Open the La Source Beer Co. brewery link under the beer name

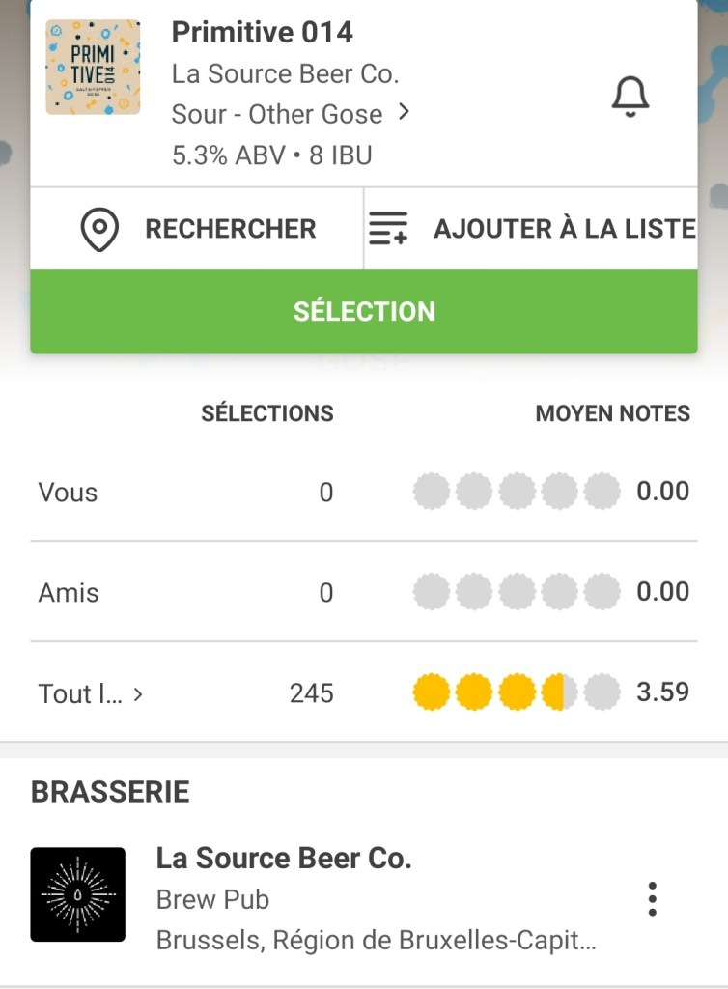pyautogui.click(x=285, y=73)
